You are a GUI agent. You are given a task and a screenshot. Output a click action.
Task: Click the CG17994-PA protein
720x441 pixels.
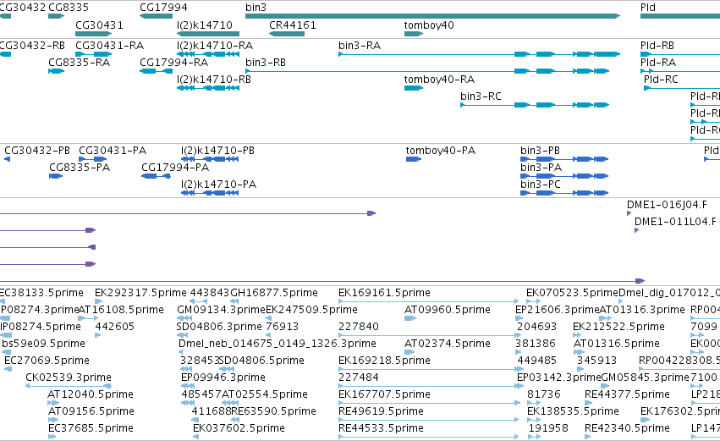[x=157, y=176]
